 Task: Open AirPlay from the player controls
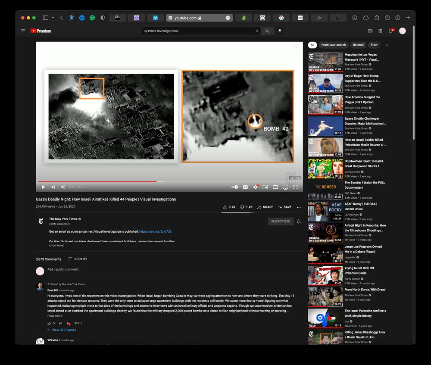[x=286, y=187]
